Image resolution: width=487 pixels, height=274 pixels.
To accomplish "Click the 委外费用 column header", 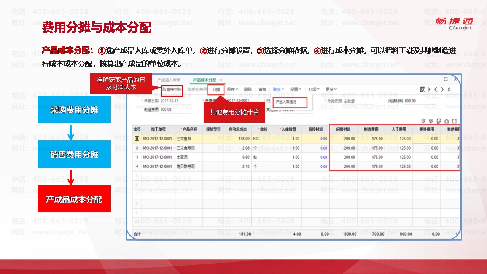I will point(427,129).
